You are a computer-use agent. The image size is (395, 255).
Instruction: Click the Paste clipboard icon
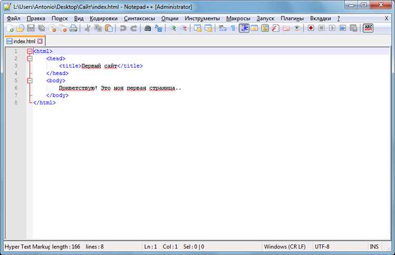[108, 28]
